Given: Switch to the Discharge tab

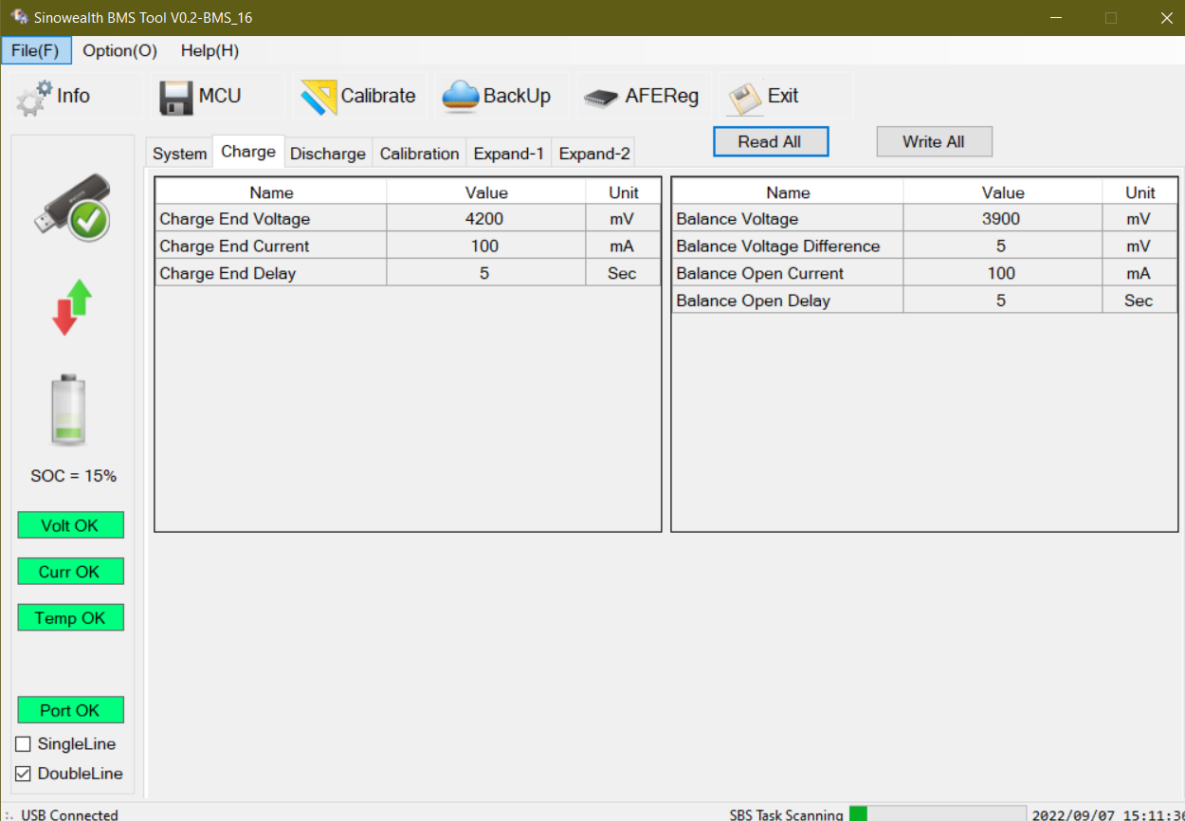Looking at the screenshot, I should [327, 154].
